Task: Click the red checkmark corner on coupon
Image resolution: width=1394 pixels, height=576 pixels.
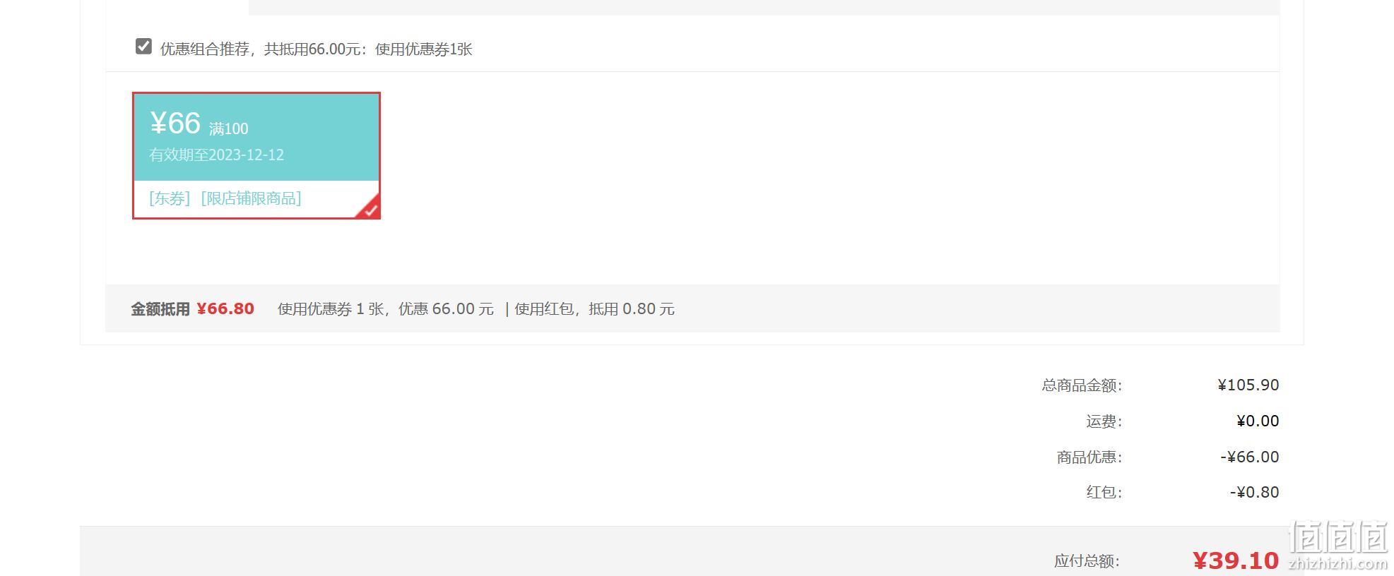Action: coord(369,208)
